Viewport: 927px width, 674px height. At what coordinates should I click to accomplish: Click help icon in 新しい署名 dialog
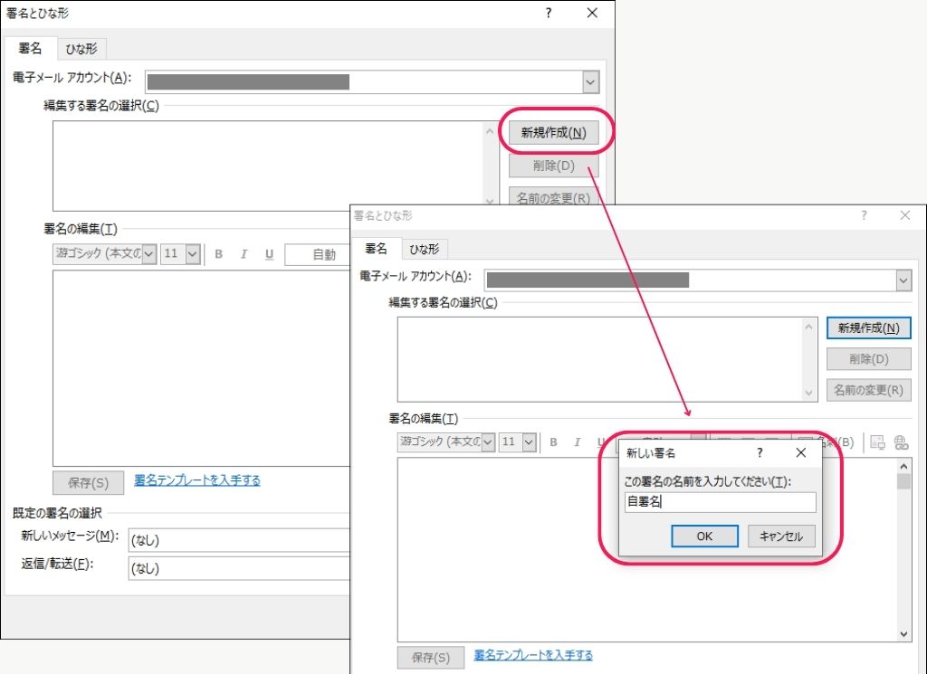pyautogui.click(x=760, y=452)
